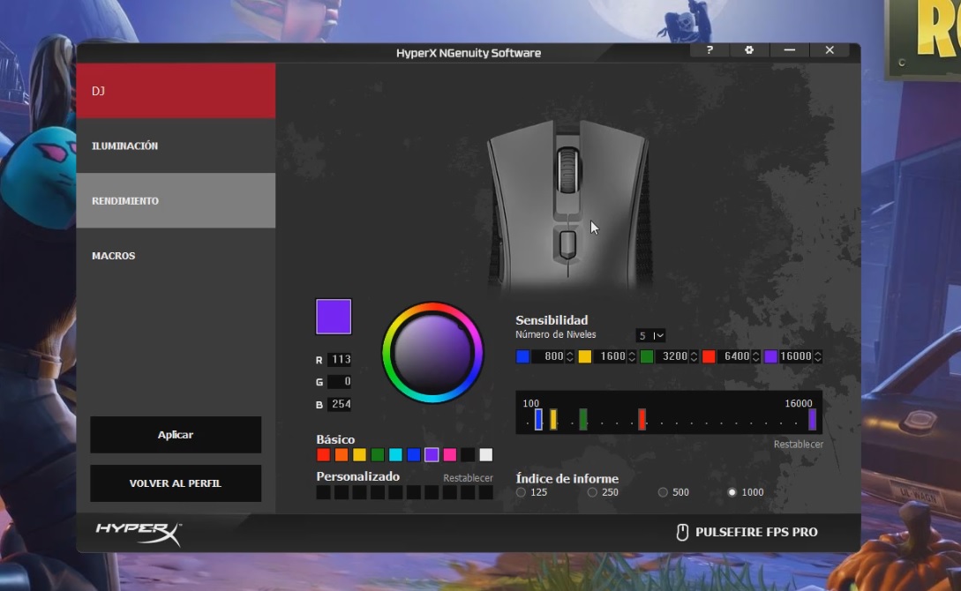Open NGenuity settings with the gear icon
961x591 pixels.
click(749, 50)
